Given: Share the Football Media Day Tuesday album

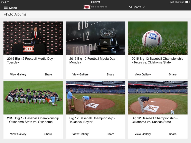Looking at the screenshot, I should point(48,74).
